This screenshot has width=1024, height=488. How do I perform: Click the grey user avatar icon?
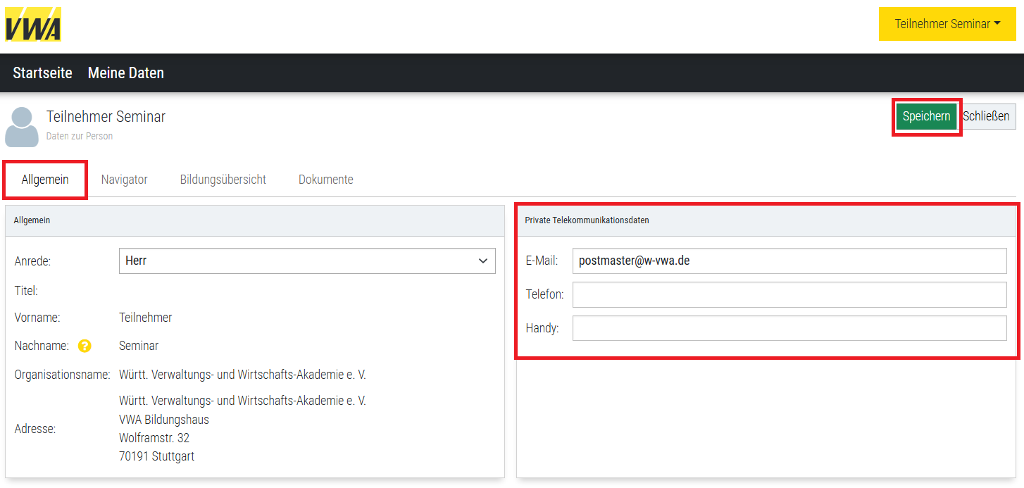22,127
